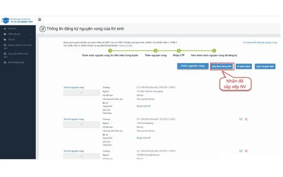
Task: Click the order field showing 1
Action: (x=81, y=93)
